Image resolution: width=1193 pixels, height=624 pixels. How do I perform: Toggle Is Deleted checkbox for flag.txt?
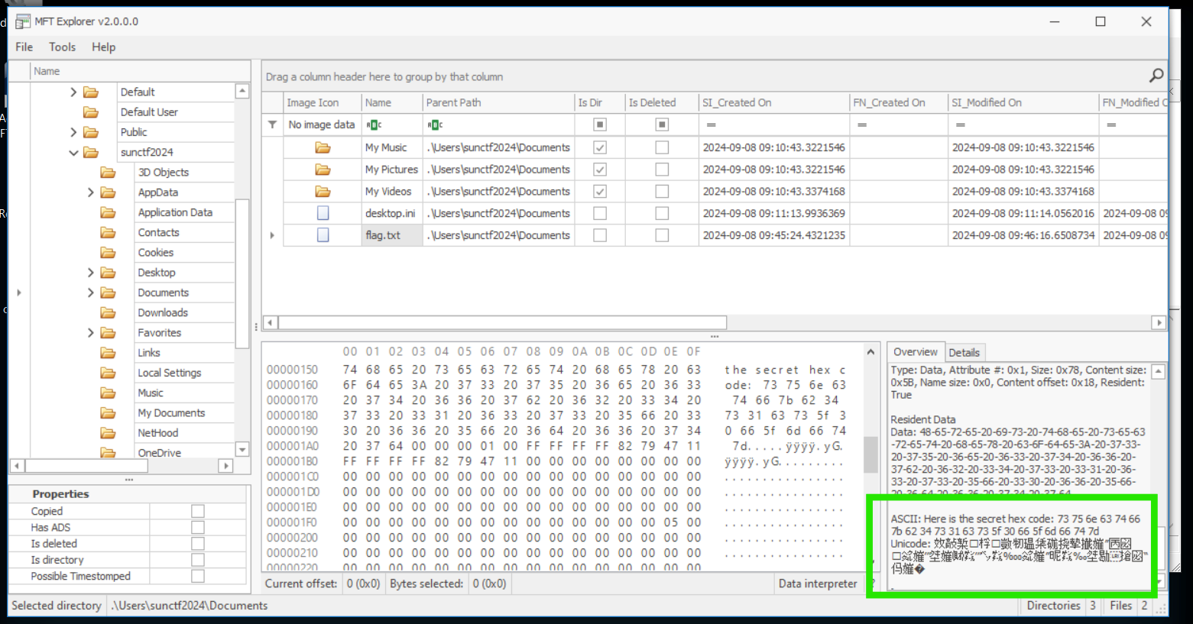point(662,235)
